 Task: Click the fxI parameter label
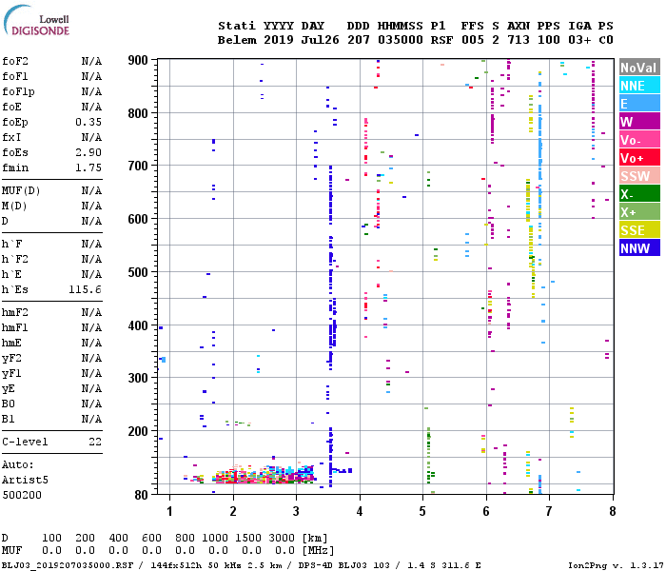click(11, 137)
